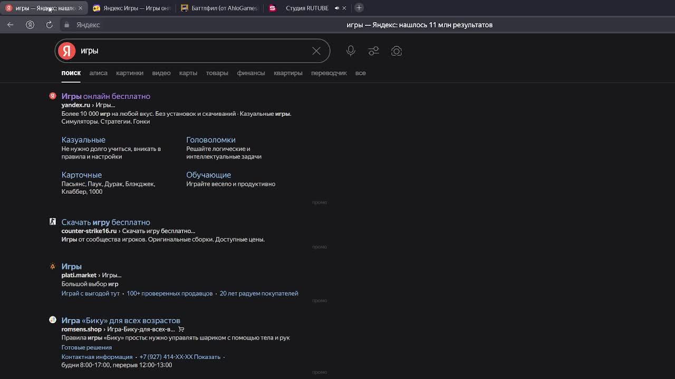Open the картинки search category
The width and height of the screenshot is (675, 379).
pyautogui.click(x=130, y=73)
